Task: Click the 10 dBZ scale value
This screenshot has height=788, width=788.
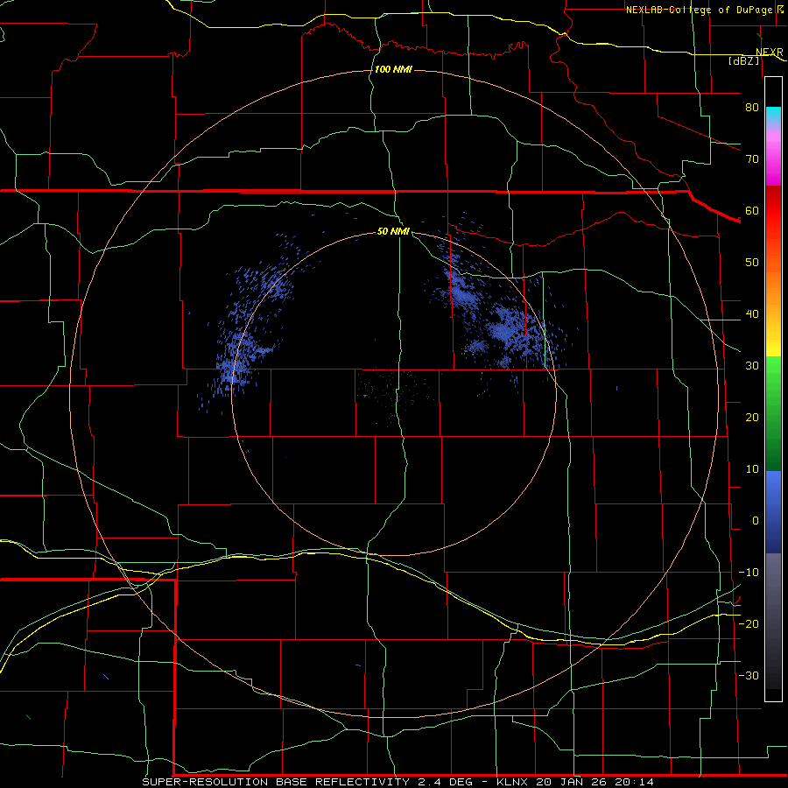Action: click(752, 469)
